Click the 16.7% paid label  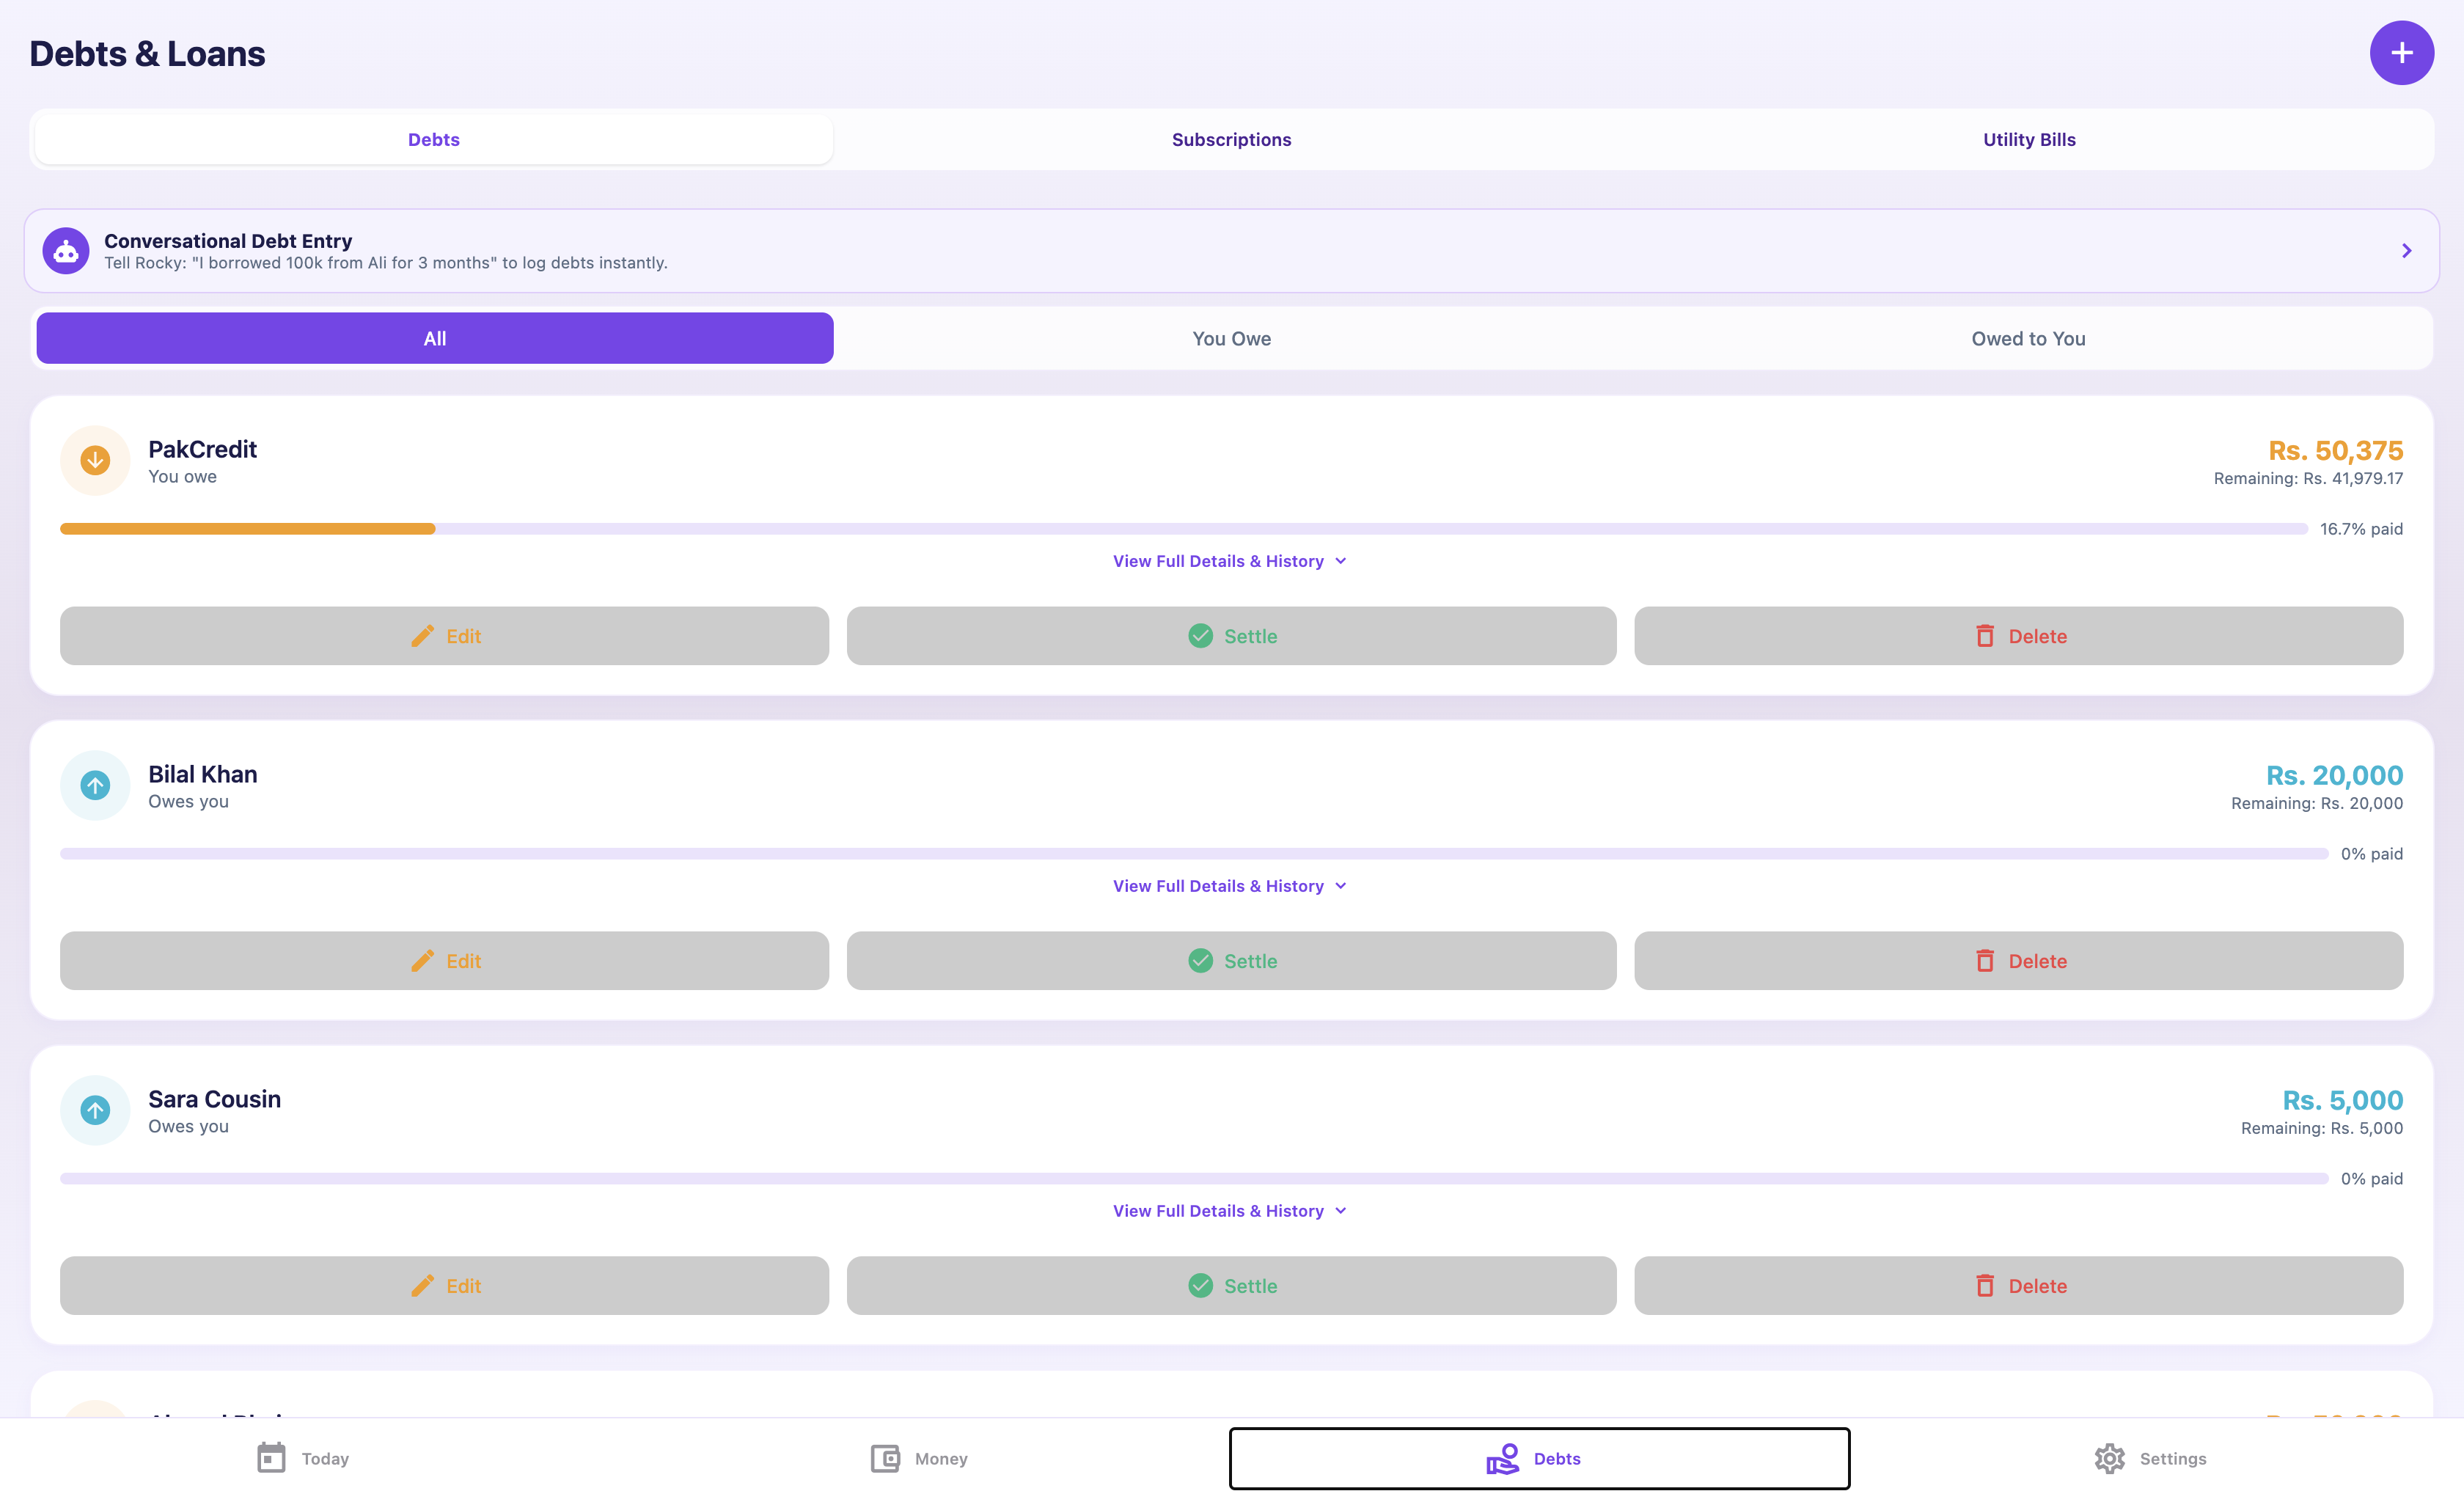(2361, 529)
